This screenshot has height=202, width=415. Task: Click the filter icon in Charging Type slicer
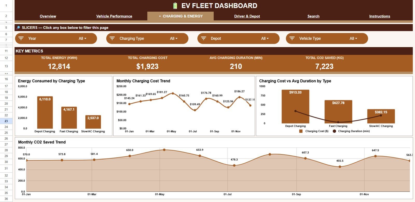click(x=112, y=38)
